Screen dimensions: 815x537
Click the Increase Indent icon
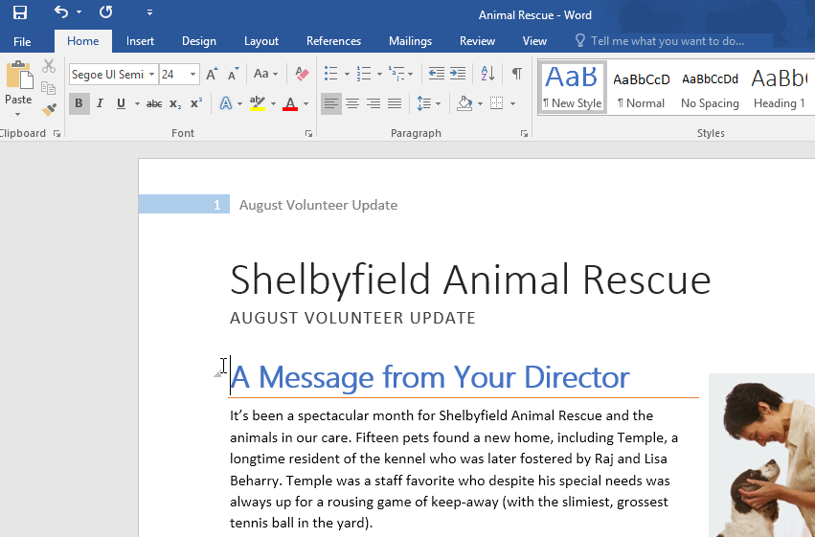(458, 74)
